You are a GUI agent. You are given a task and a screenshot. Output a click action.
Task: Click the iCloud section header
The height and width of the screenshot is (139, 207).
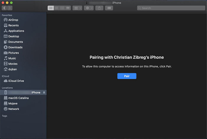pyautogui.click(x=5, y=76)
